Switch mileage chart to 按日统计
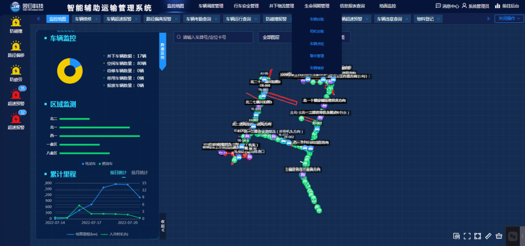Screen dimensions: 525x246 [119, 173]
